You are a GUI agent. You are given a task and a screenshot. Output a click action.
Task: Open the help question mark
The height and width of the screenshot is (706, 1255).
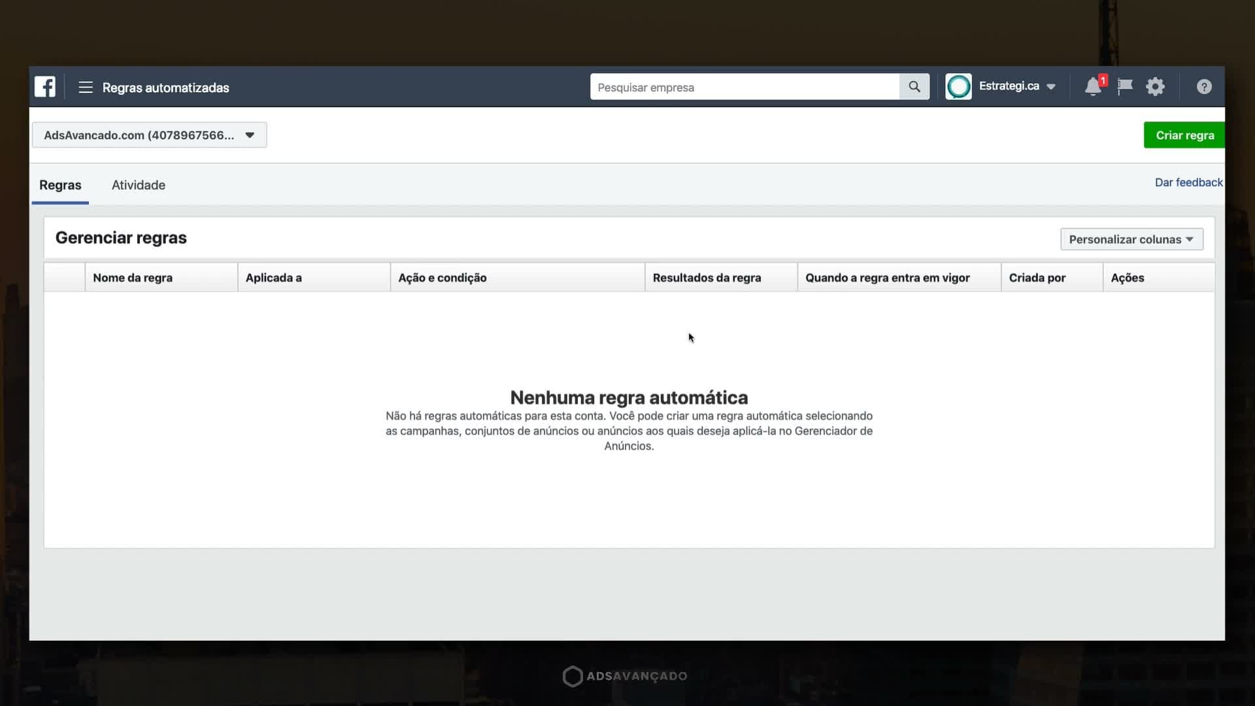pos(1204,86)
